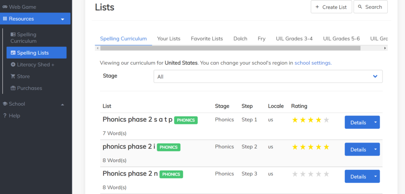Open the Stage dropdown set to All
Screen dimensions: 405x194
coord(268,76)
